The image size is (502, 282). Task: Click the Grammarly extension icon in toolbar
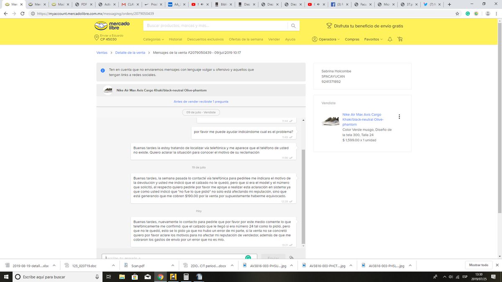[468, 13]
